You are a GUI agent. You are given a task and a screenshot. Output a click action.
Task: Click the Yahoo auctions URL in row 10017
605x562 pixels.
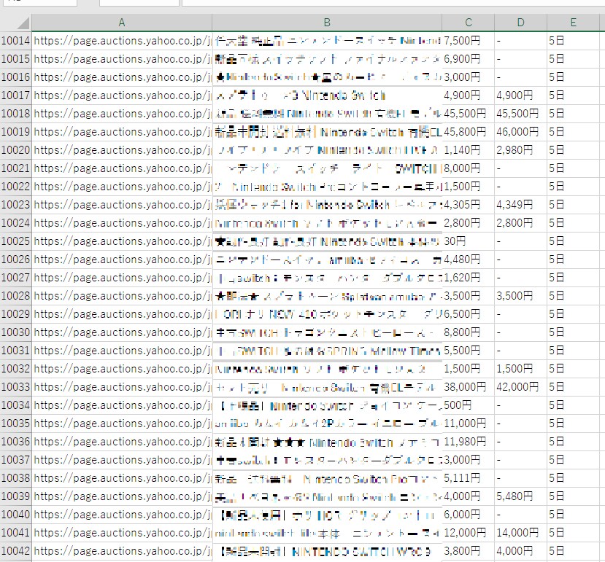coord(122,95)
